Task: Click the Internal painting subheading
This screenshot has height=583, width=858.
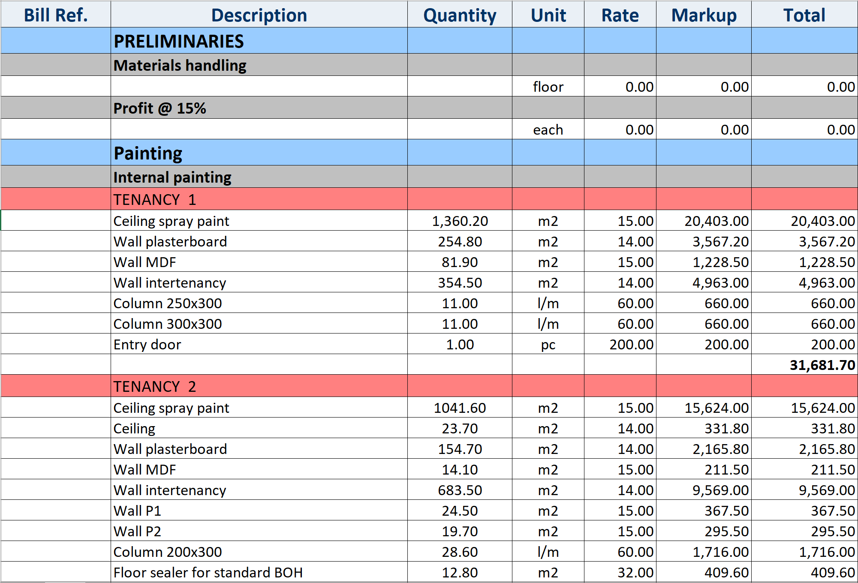Action: pos(172,177)
